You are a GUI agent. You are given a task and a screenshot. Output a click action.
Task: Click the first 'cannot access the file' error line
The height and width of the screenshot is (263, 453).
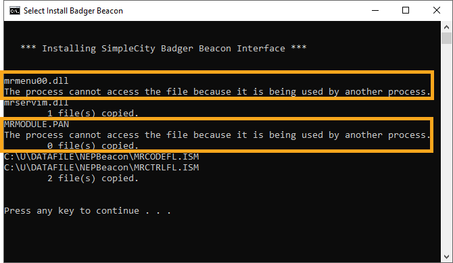pos(217,92)
